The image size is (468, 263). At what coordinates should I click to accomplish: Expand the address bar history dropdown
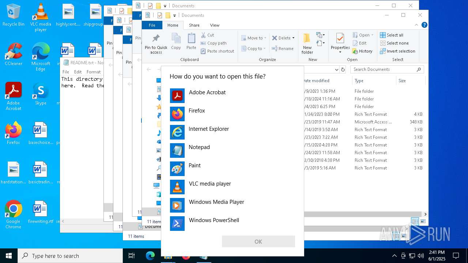336,69
